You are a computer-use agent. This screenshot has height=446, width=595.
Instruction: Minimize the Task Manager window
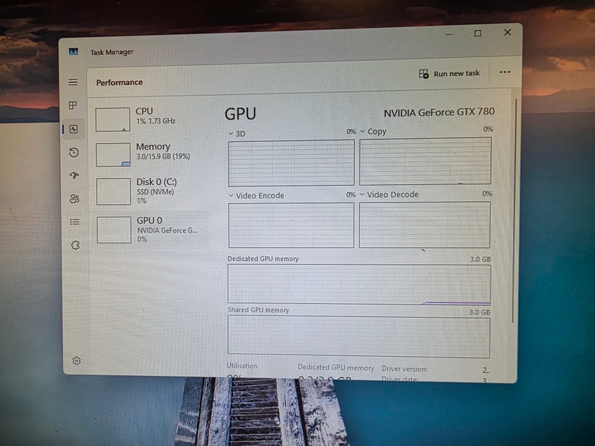pos(449,35)
